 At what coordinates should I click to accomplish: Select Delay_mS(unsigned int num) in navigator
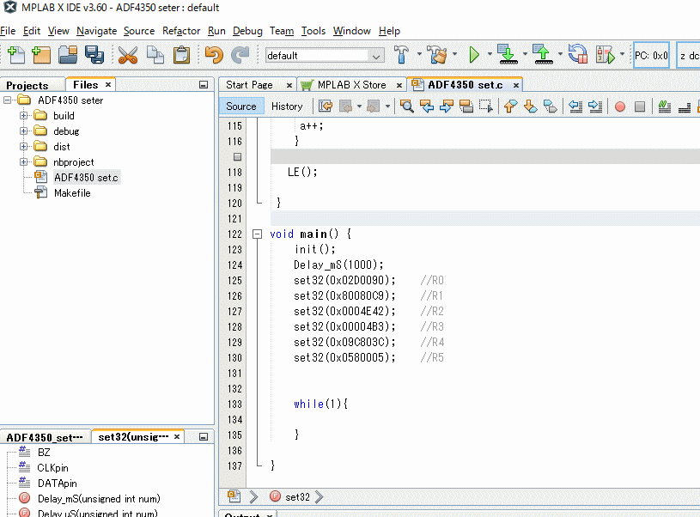coord(99,499)
